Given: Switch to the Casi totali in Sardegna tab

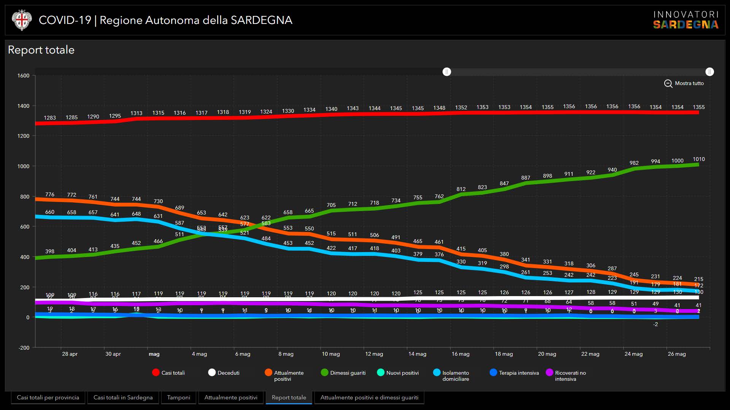Looking at the screenshot, I should point(123,397).
